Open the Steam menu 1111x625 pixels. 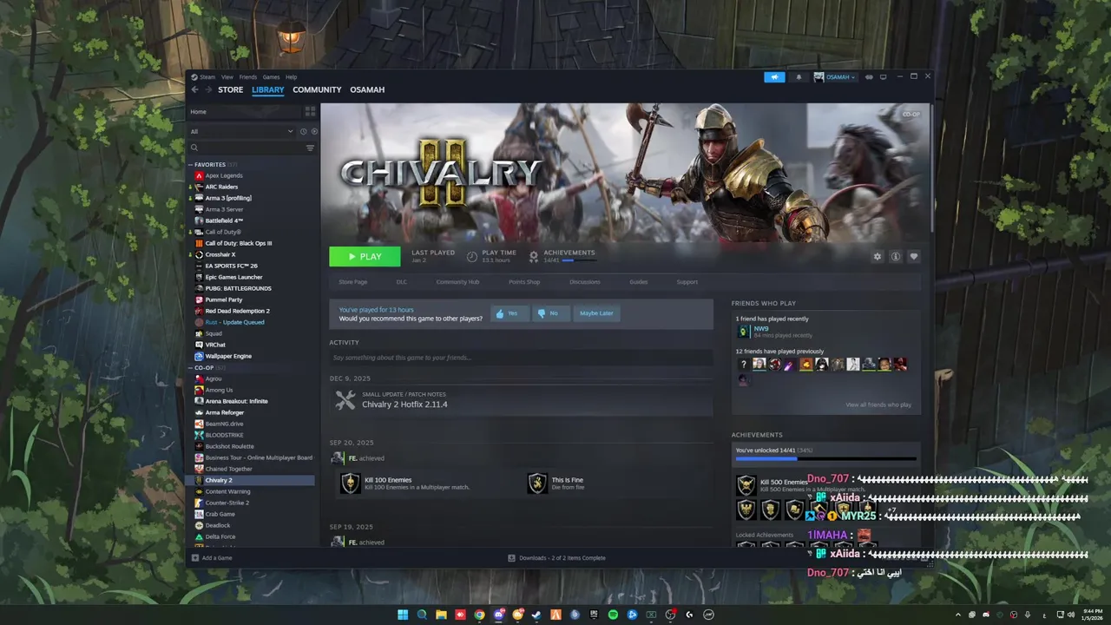[x=205, y=77]
